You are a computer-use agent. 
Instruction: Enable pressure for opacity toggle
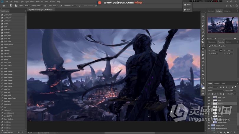pos(45,6)
